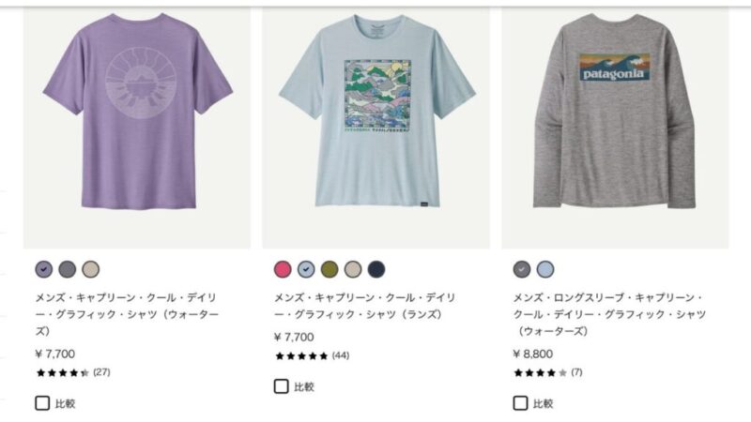Pick the beige swatch under the purple shirt

tap(90, 269)
